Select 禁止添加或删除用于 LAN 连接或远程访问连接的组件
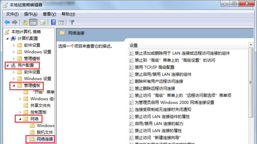 [x=182, y=53]
